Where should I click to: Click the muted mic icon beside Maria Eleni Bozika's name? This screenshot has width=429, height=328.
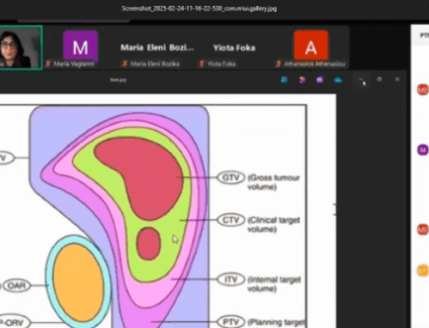[x=124, y=63]
